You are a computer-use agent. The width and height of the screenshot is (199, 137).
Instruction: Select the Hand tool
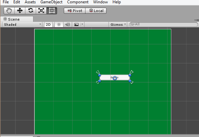(9, 11)
